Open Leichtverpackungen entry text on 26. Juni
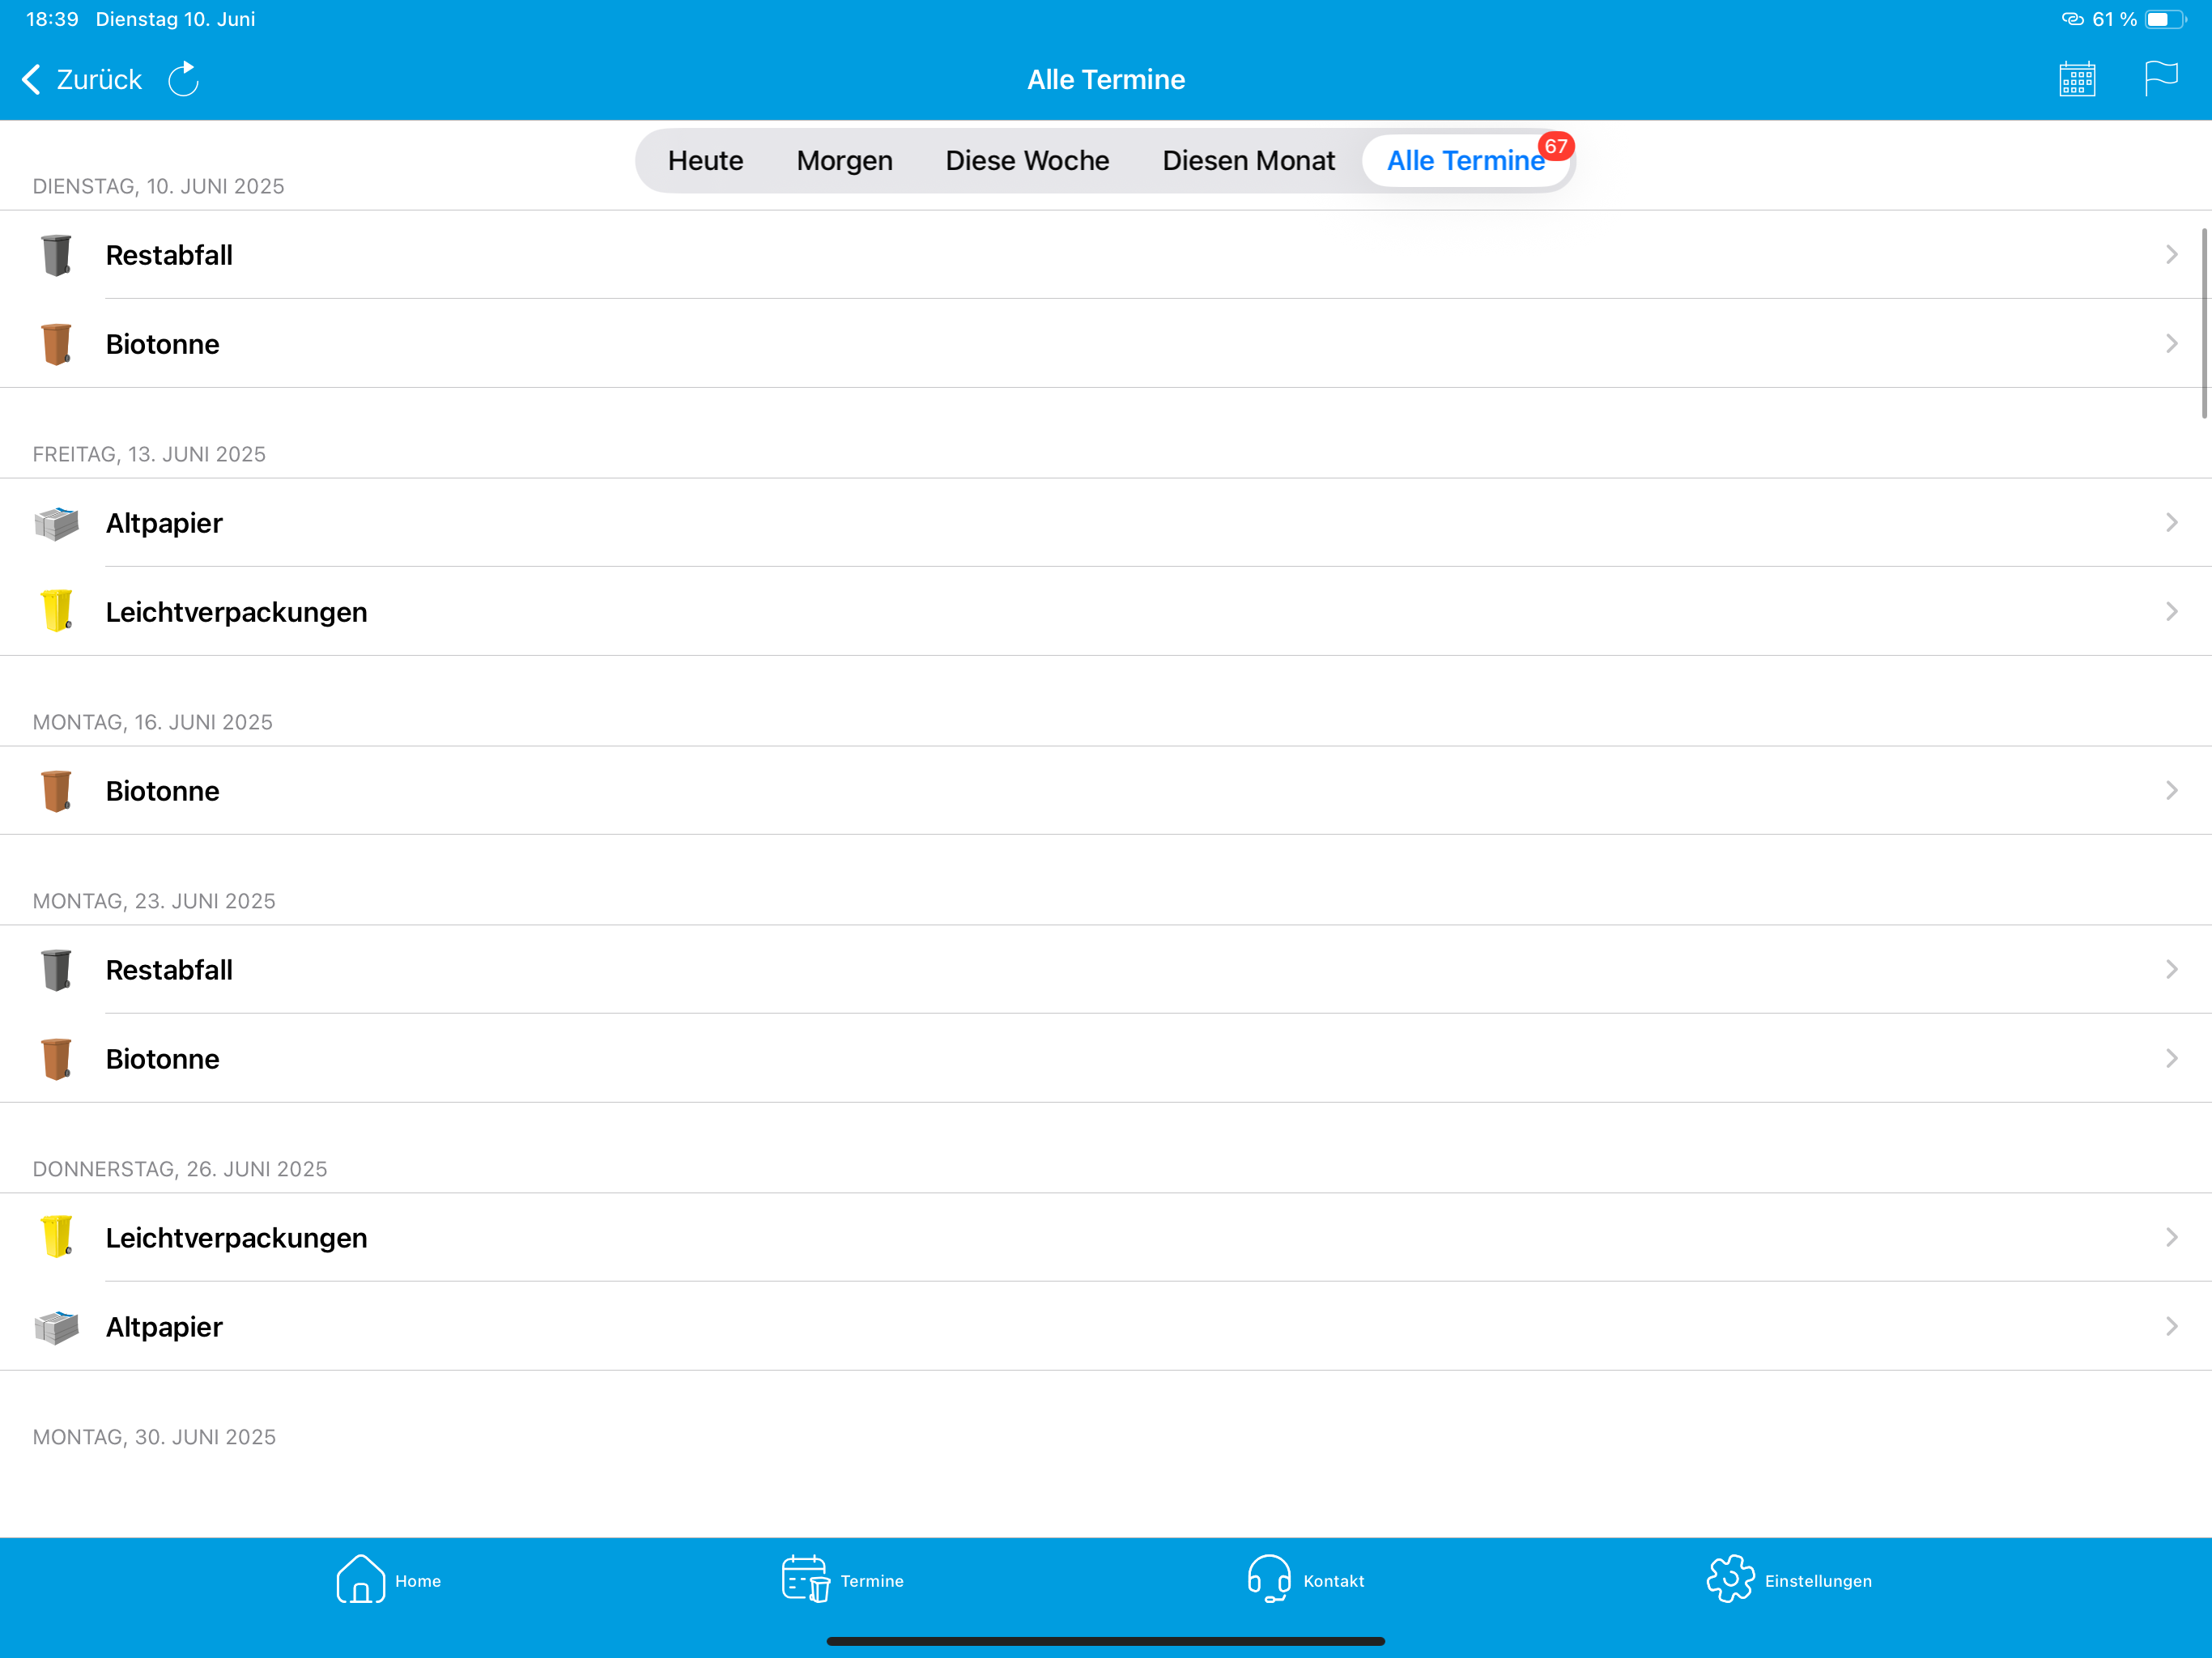 click(236, 1238)
